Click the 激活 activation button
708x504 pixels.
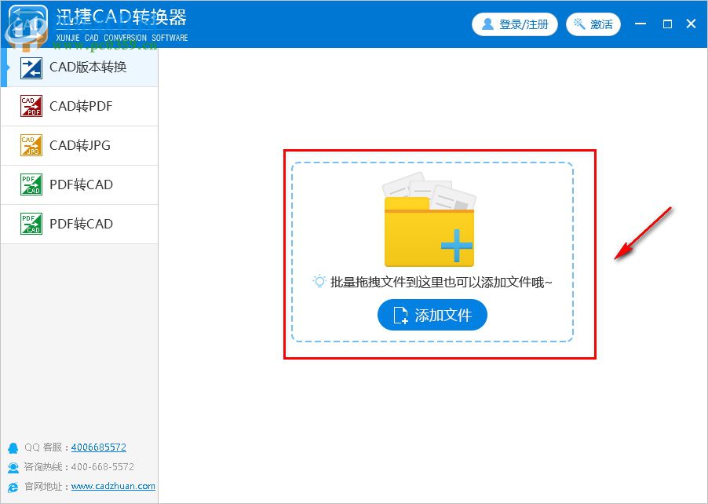coord(593,24)
